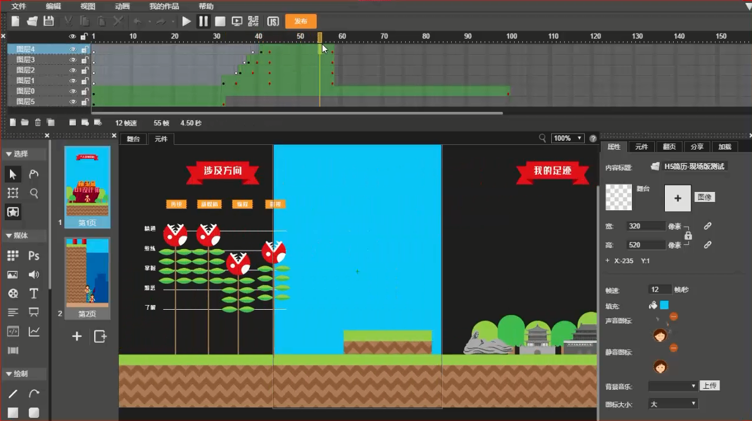Click the 宽 width input field
The height and width of the screenshot is (421, 752).
[x=647, y=226]
